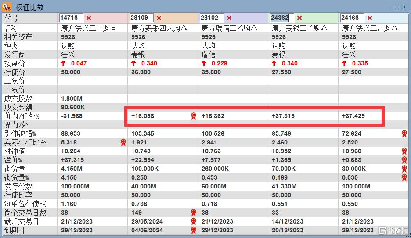Screen dimensions: 411x238
Task: Click last trading day 14/12/2023
Action: [288, 221]
